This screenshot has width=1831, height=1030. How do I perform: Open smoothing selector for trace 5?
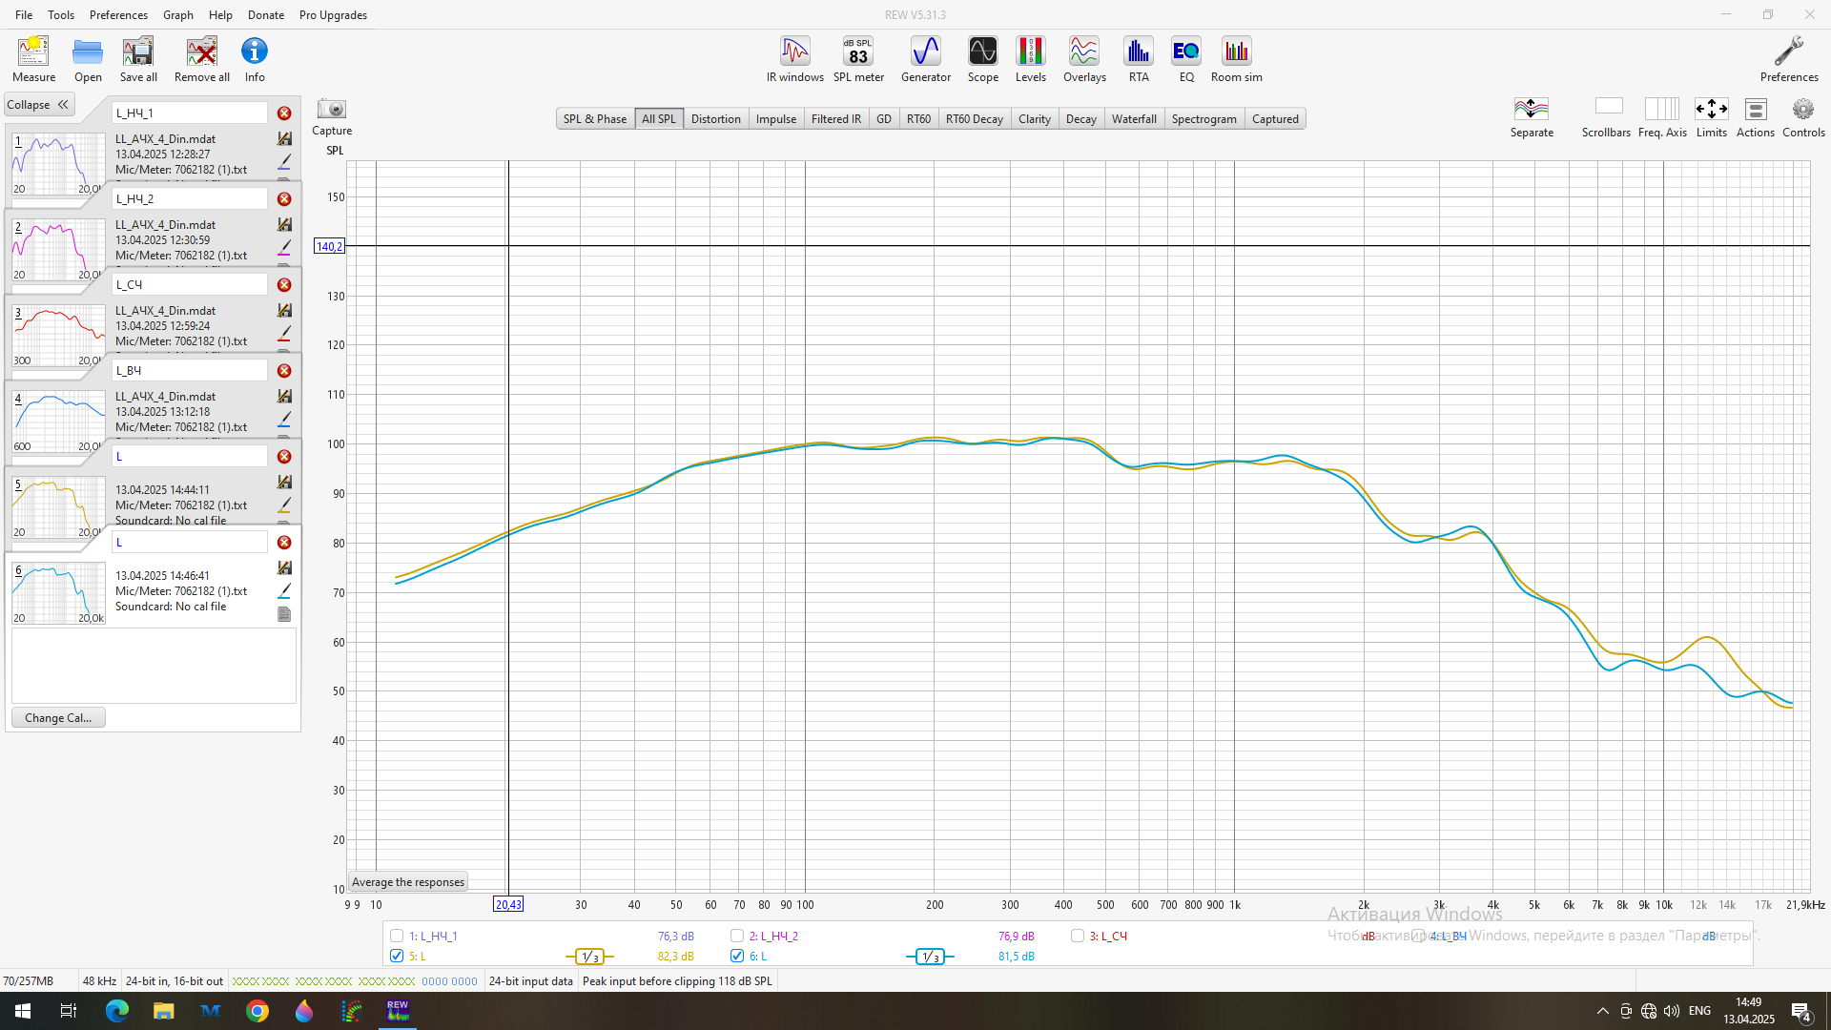[x=589, y=957]
